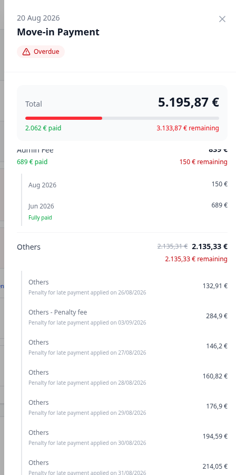Image resolution: width=236 pixels, height=475 pixels.
Task: Click the 132,91 € penalty amount
Action: click(215, 286)
